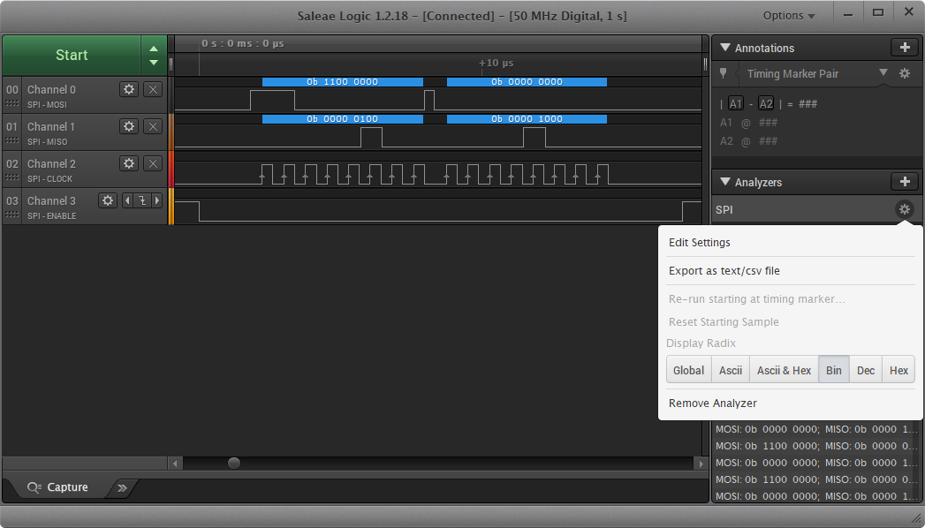The width and height of the screenshot is (925, 528).
Task: Open Channel 2 settings gear
Action: (129, 163)
